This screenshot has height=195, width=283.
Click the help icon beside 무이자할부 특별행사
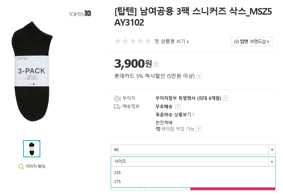pyautogui.click(x=225, y=98)
